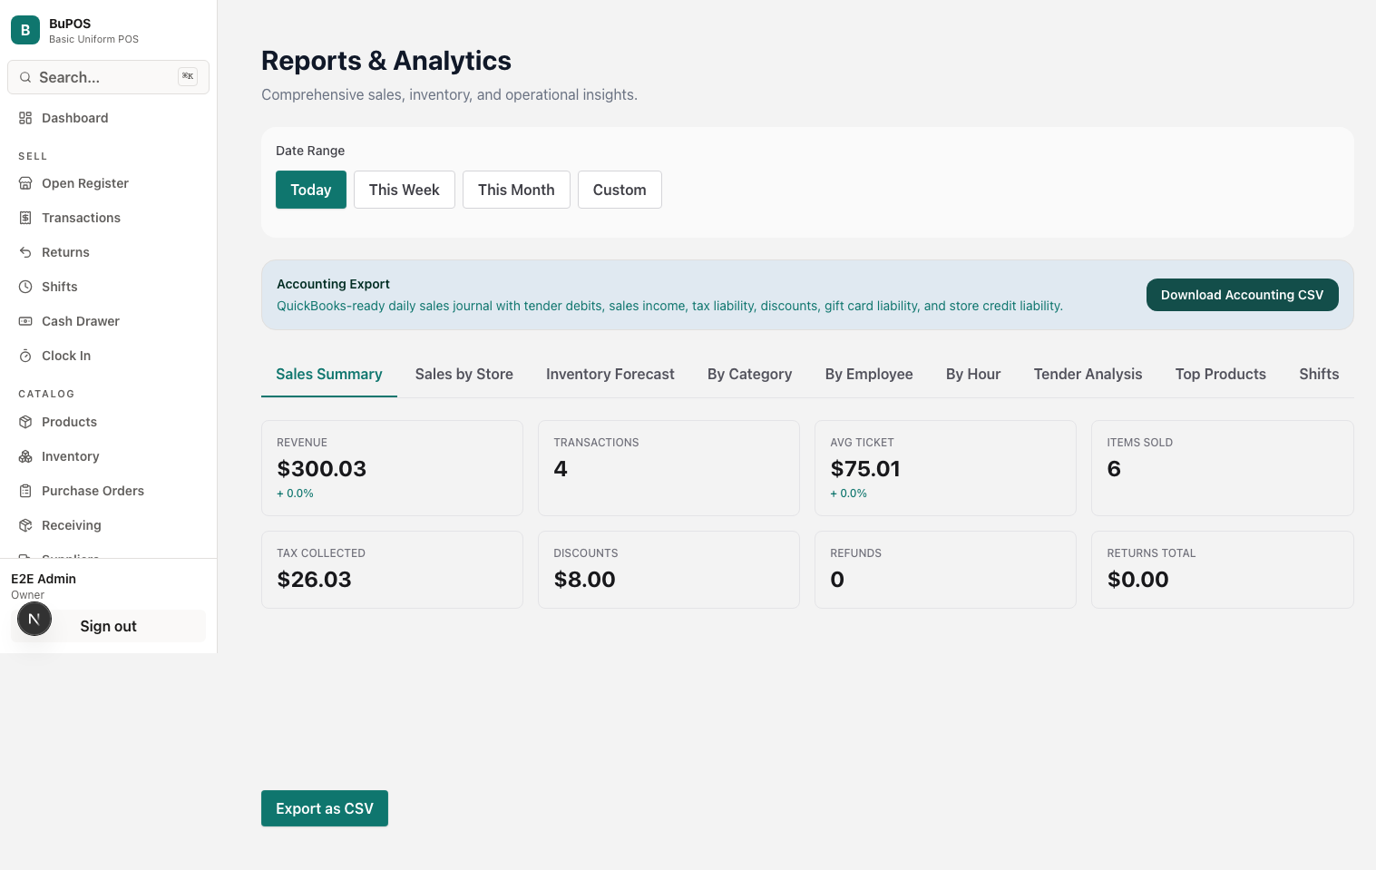This screenshot has width=1376, height=870.
Task: Go to Open Register
Action: click(108, 183)
